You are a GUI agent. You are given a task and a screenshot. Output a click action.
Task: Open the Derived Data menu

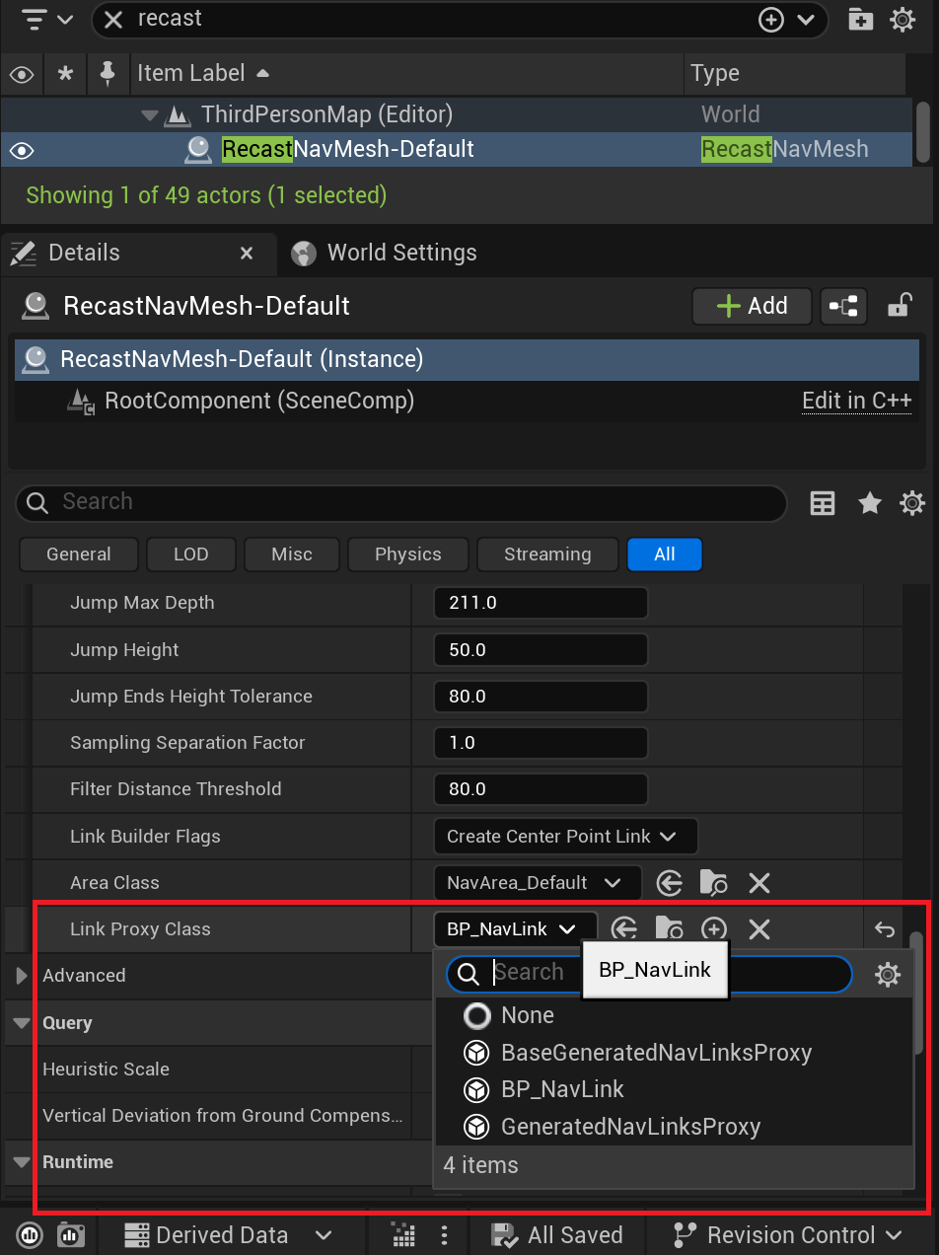(x=228, y=1235)
